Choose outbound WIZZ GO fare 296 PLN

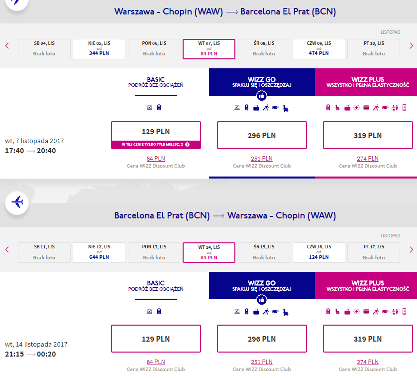(262, 135)
